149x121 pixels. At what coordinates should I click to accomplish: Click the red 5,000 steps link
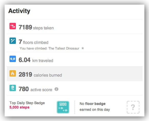[x=19, y=107]
